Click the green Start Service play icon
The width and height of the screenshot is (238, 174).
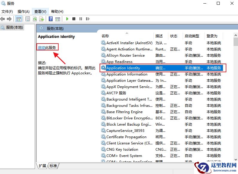click(x=67, y=19)
